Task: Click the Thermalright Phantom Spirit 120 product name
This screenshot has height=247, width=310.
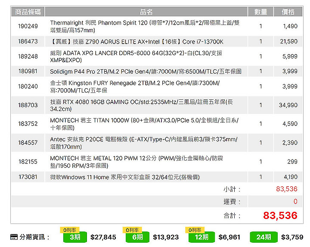Action: coord(145,26)
